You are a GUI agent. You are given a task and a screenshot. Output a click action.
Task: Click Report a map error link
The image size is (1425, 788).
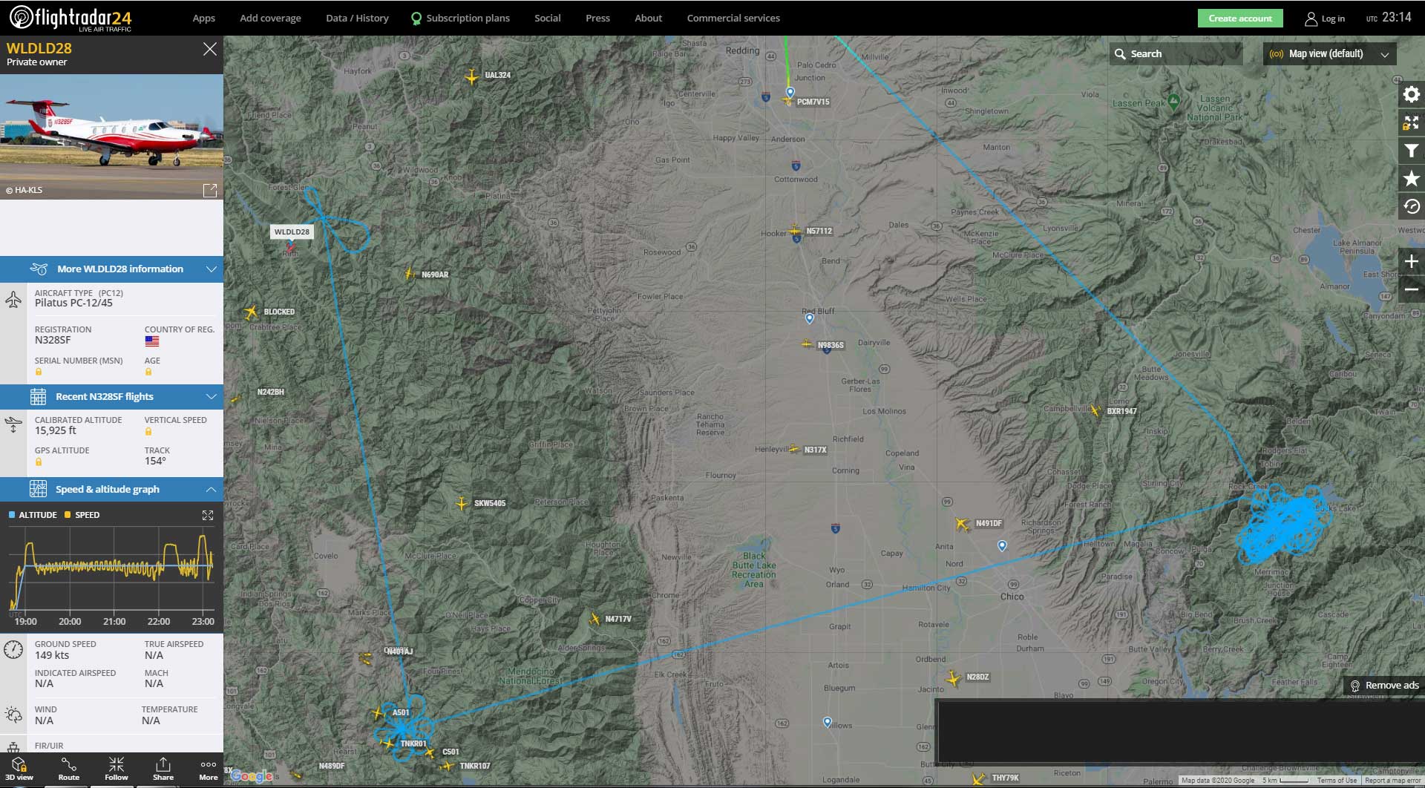1392,781
